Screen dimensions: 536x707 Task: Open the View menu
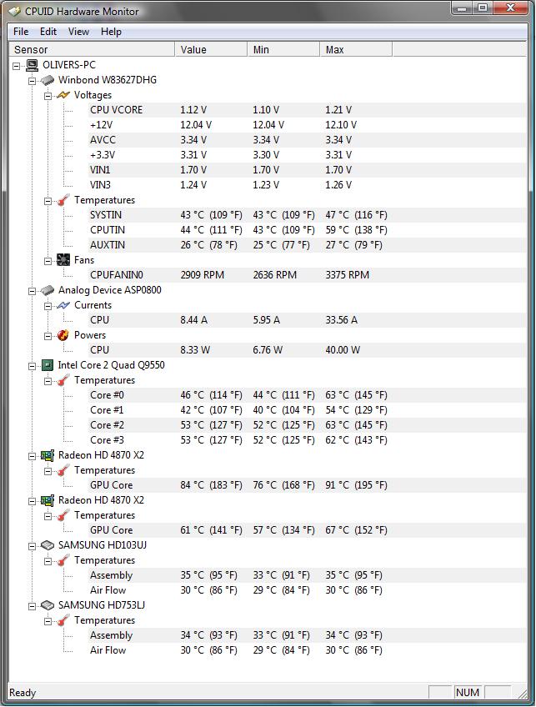coord(78,32)
